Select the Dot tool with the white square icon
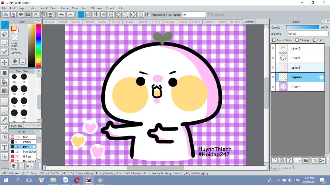 pos(5,43)
